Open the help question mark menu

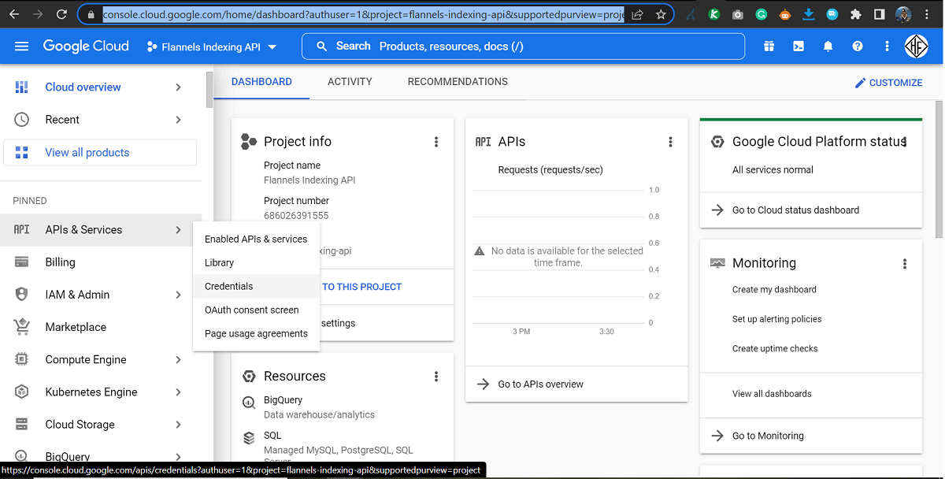pos(858,46)
